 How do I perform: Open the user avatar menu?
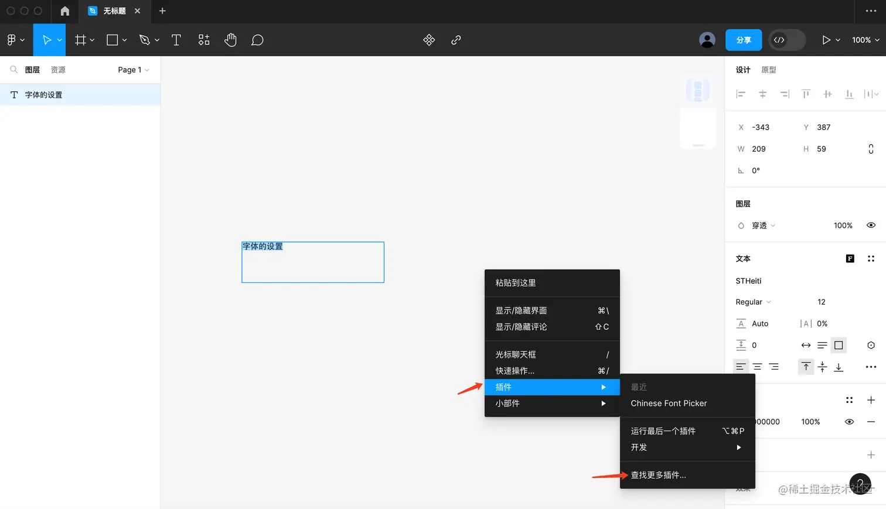coord(707,40)
